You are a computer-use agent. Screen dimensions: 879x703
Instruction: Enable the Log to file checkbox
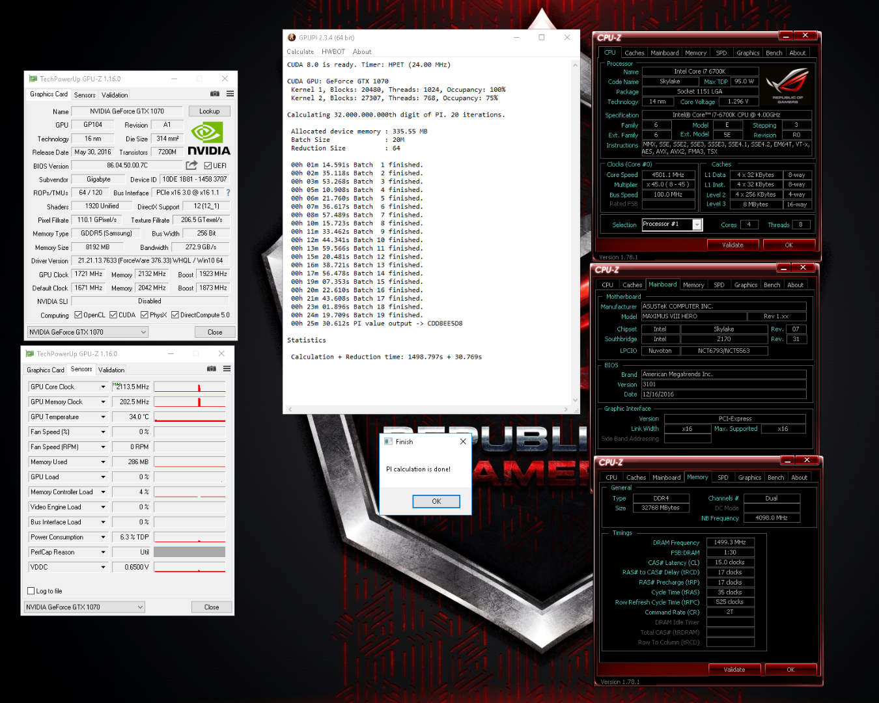pyautogui.click(x=31, y=591)
